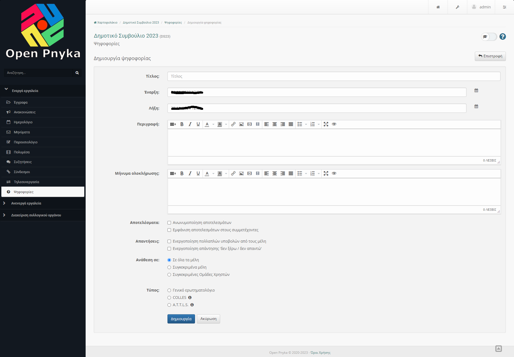
Task: Enable 'δεν ξέρω / δεν απαντώ' answer checkbox
Action: pos(169,249)
